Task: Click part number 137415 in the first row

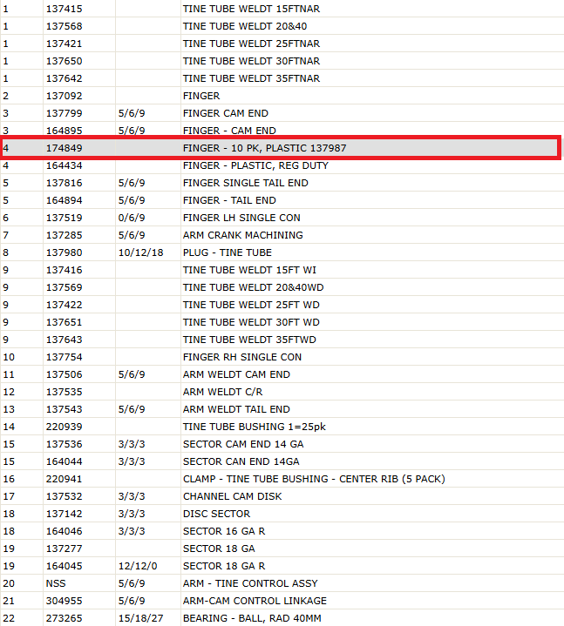Action: (64, 9)
